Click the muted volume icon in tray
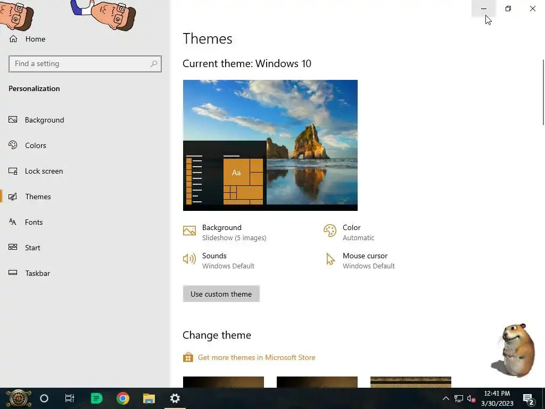Image resolution: width=545 pixels, height=409 pixels. click(472, 398)
